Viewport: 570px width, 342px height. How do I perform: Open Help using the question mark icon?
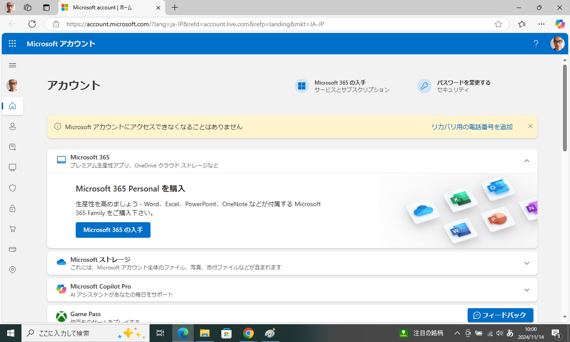click(536, 44)
